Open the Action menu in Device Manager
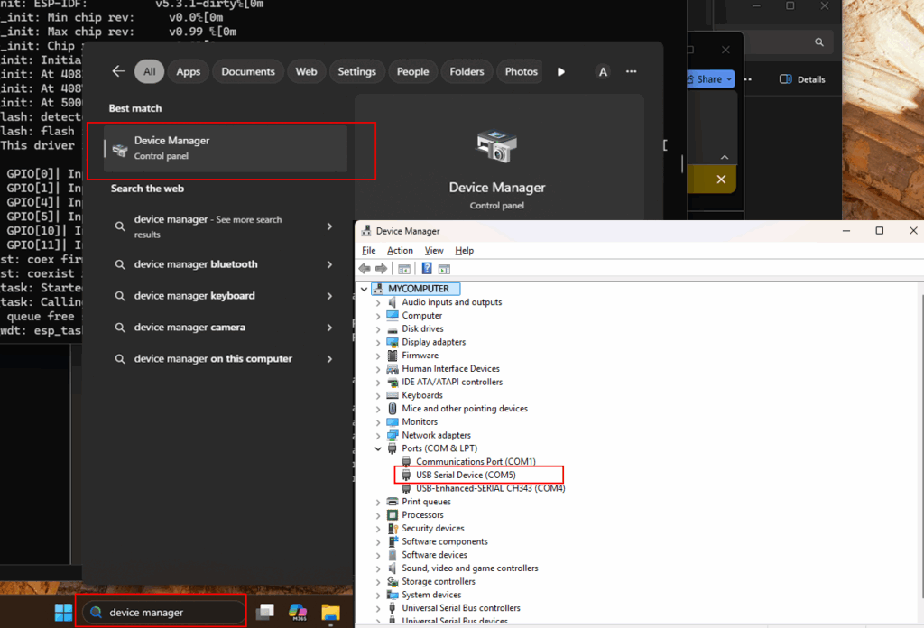Image resolution: width=924 pixels, height=628 pixels. tap(400, 251)
